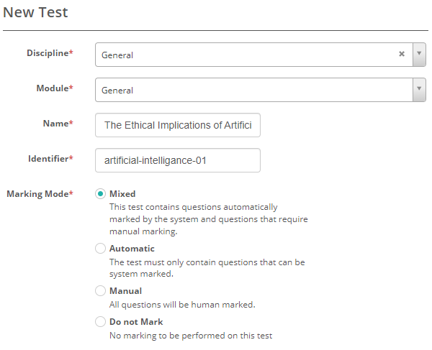Click the Marking Mode field label
The height and width of the screenshot is (350, 432).
tap(40, 194)
